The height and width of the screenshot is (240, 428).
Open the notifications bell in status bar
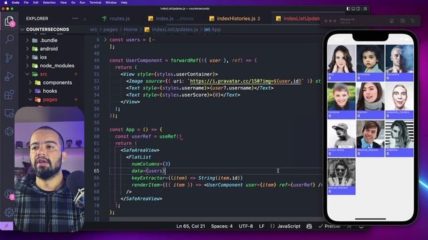[x=361, y=226]
